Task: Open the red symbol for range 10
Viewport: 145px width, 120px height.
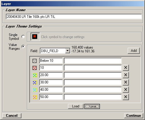Action: point(35,68)
